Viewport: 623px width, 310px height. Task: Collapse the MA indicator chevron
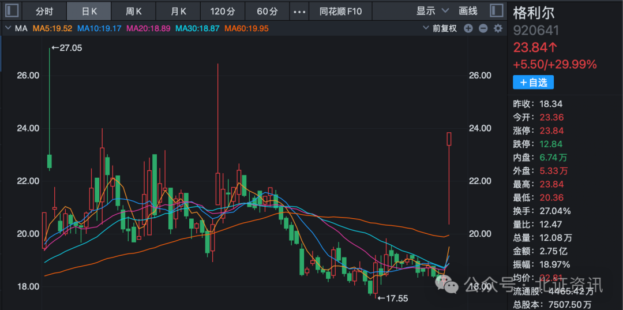coord(7,28)
